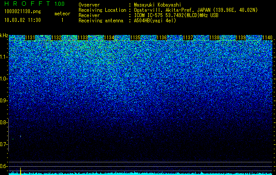The width and height of the screenshot is (276, 175).
Task: Click antenna value A504HB(yagi 4el)
Action: (155, 21)
